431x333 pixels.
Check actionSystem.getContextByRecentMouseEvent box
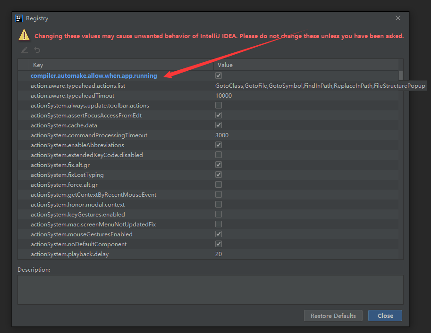click(219, 194)
